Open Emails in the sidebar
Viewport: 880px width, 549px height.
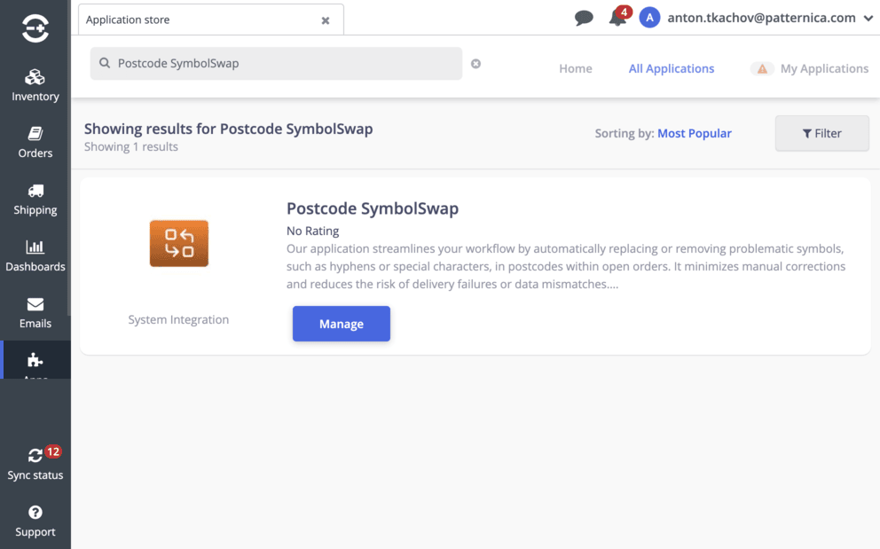coord(35,312)
